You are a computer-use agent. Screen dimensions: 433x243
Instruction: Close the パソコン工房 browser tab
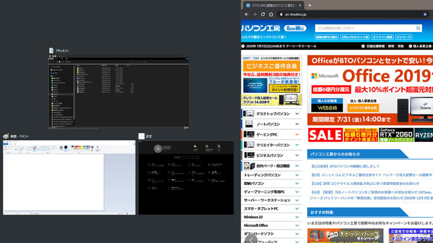coord(300,5)
